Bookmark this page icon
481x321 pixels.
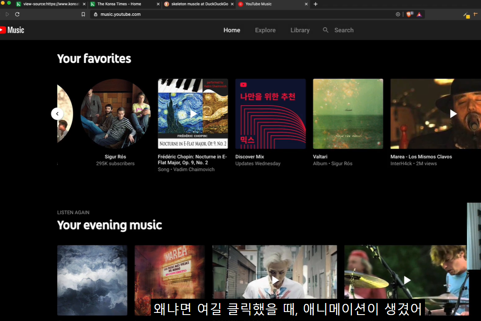(83, 14)
